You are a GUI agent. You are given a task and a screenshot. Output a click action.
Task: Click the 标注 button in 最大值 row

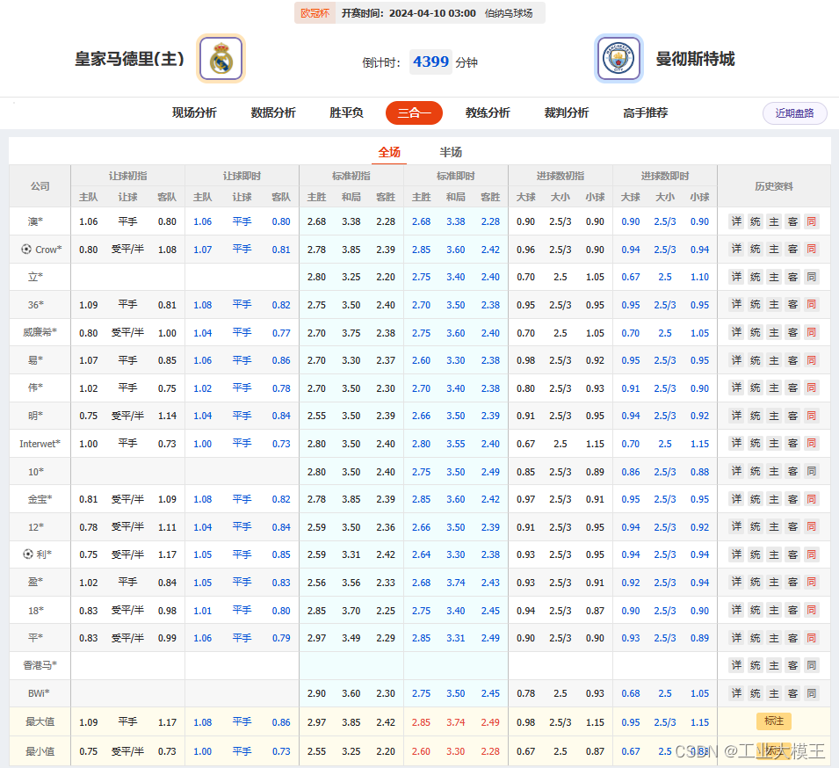pos(774,721)
